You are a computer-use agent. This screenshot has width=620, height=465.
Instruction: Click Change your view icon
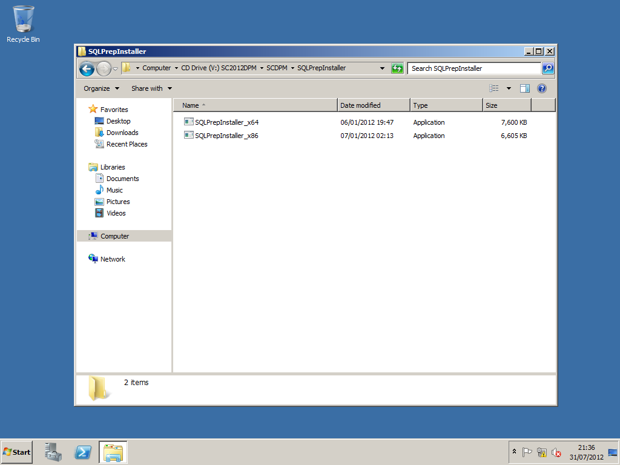[494, 88]
